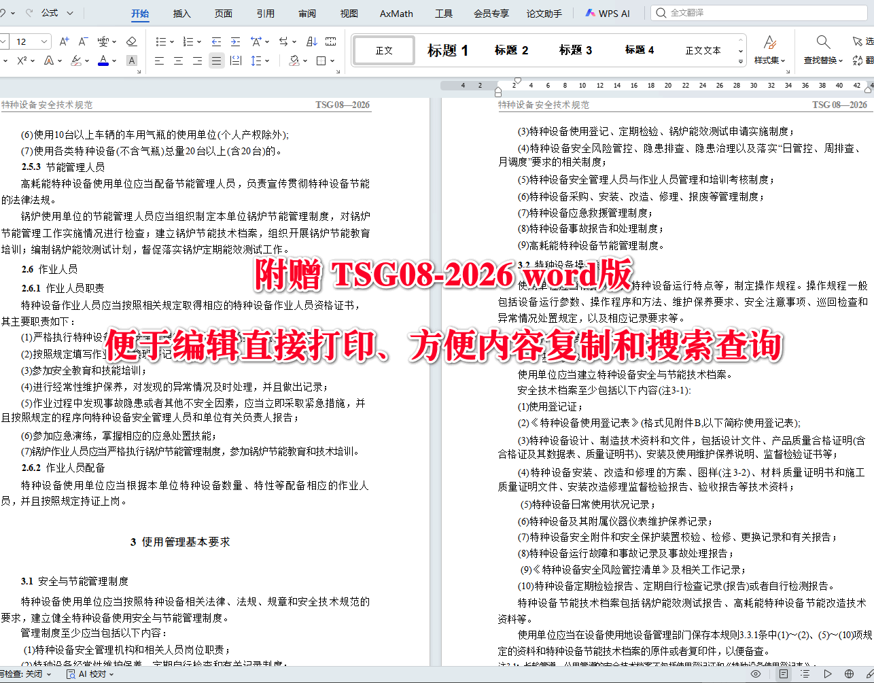This screenshot has width=874, height=683.
Task: Select the format eraser tool
Action: click(x=131, y=42)
